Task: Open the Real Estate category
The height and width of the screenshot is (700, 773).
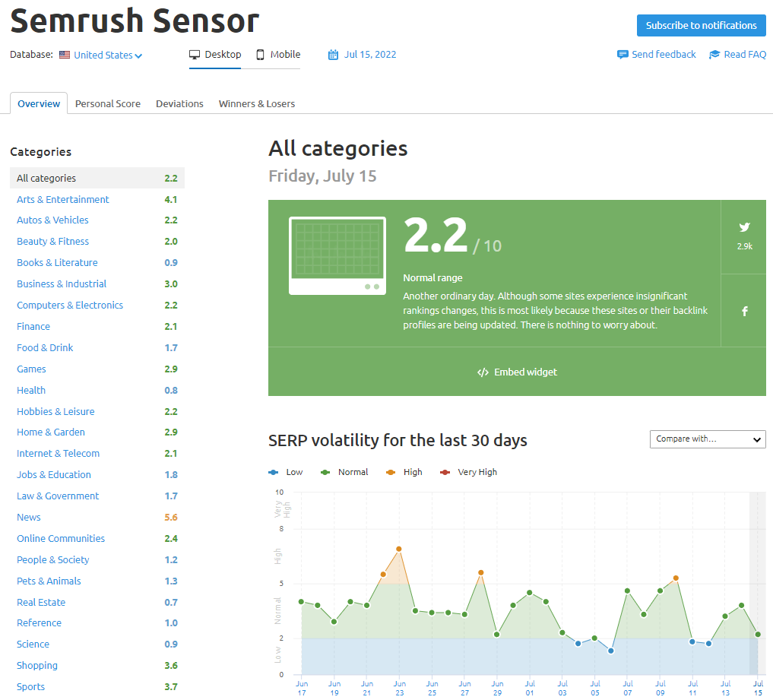Action: coord(41,603)
